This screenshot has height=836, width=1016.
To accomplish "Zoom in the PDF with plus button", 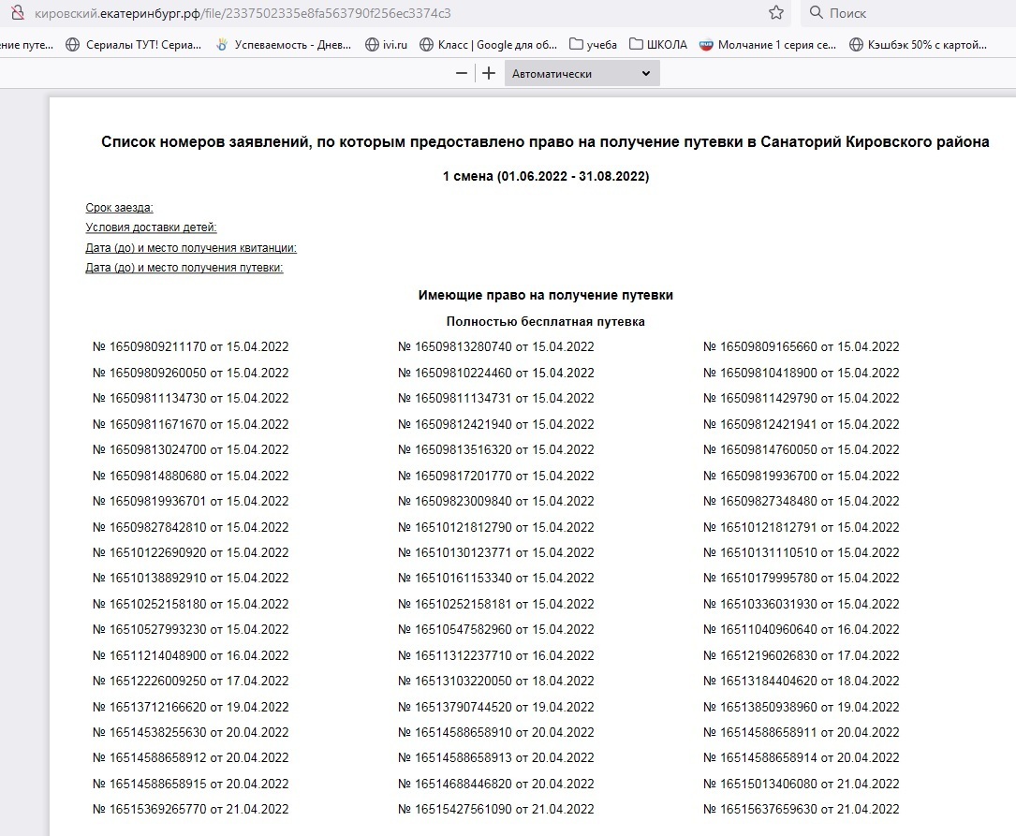I will click(x=488, y=73).
